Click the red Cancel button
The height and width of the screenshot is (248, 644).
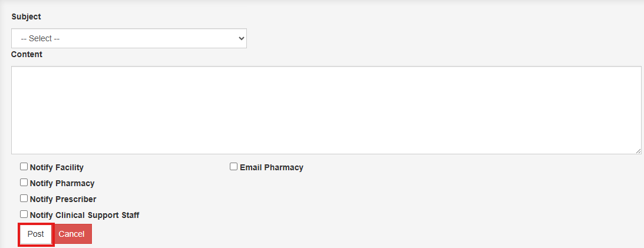click(x=72, y=234)
